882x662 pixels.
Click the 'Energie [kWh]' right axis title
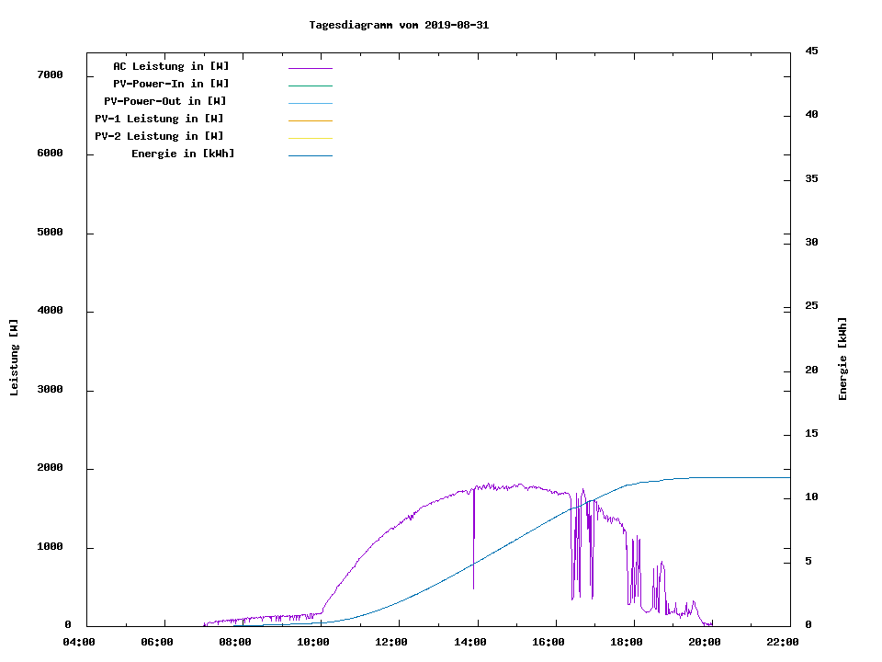point(843,359)
